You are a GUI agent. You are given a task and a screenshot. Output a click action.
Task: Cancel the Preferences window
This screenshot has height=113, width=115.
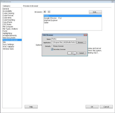[x=106, y=107]
